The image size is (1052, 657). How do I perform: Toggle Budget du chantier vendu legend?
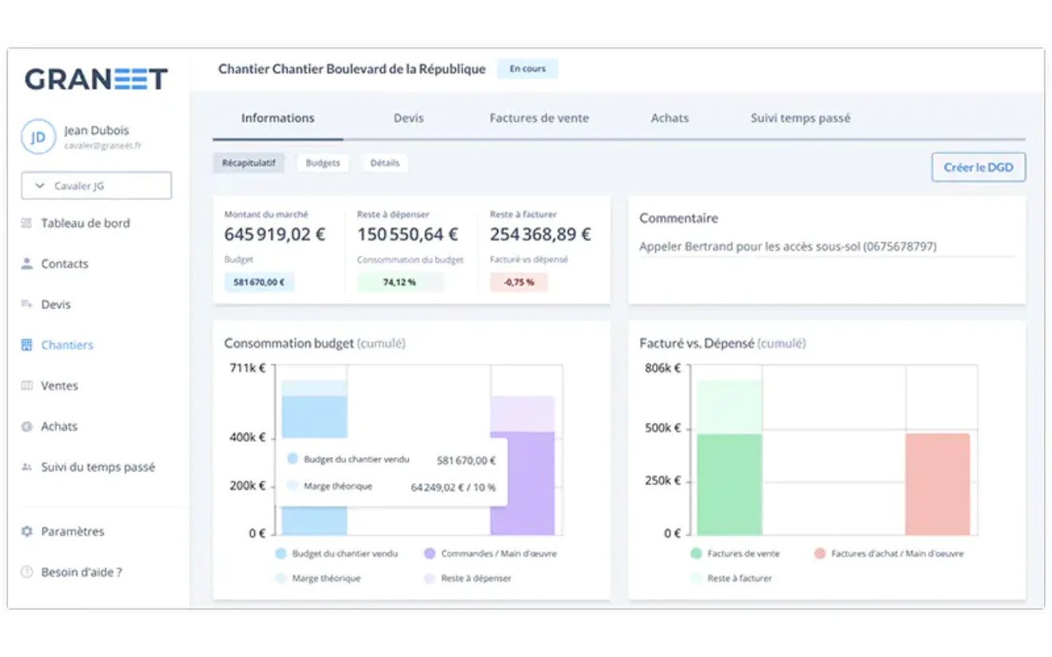(x=336, y=553)
